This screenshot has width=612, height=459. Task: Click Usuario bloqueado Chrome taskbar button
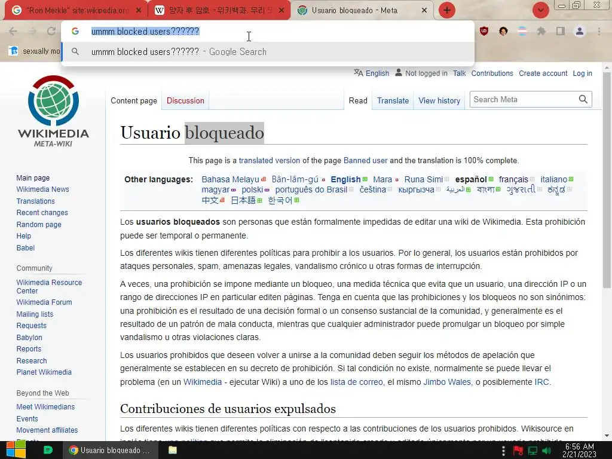click(111, 450)
